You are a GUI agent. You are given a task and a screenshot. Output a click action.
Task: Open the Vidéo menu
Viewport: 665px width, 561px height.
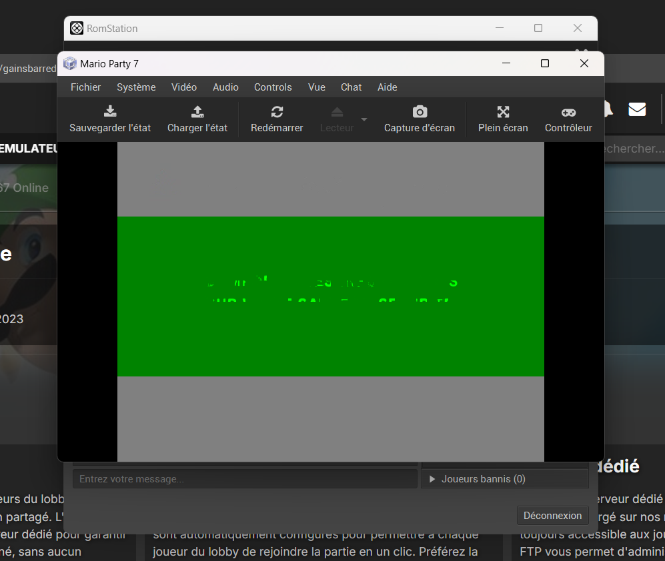(x=184, y=87)
